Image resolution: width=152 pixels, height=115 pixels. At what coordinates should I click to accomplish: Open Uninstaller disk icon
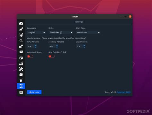click(21, 57)
